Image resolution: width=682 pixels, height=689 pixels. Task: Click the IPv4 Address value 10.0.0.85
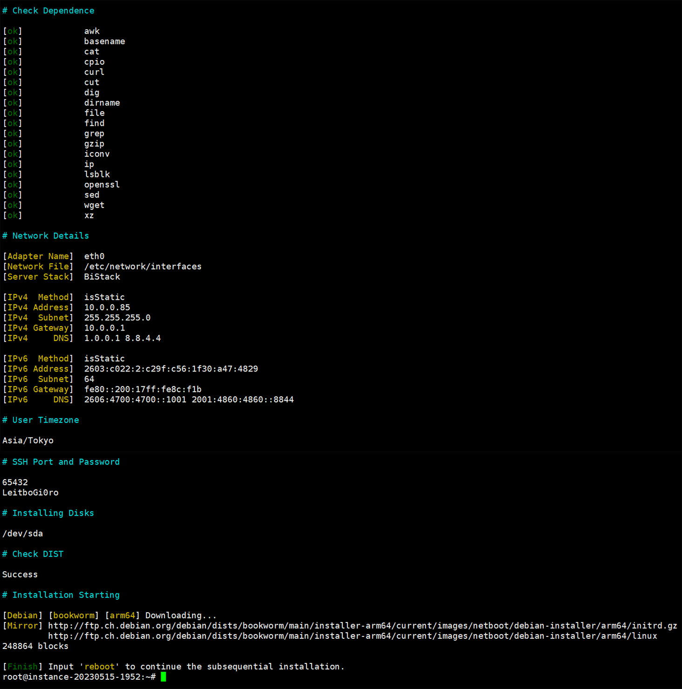click(x=108, y=307)
